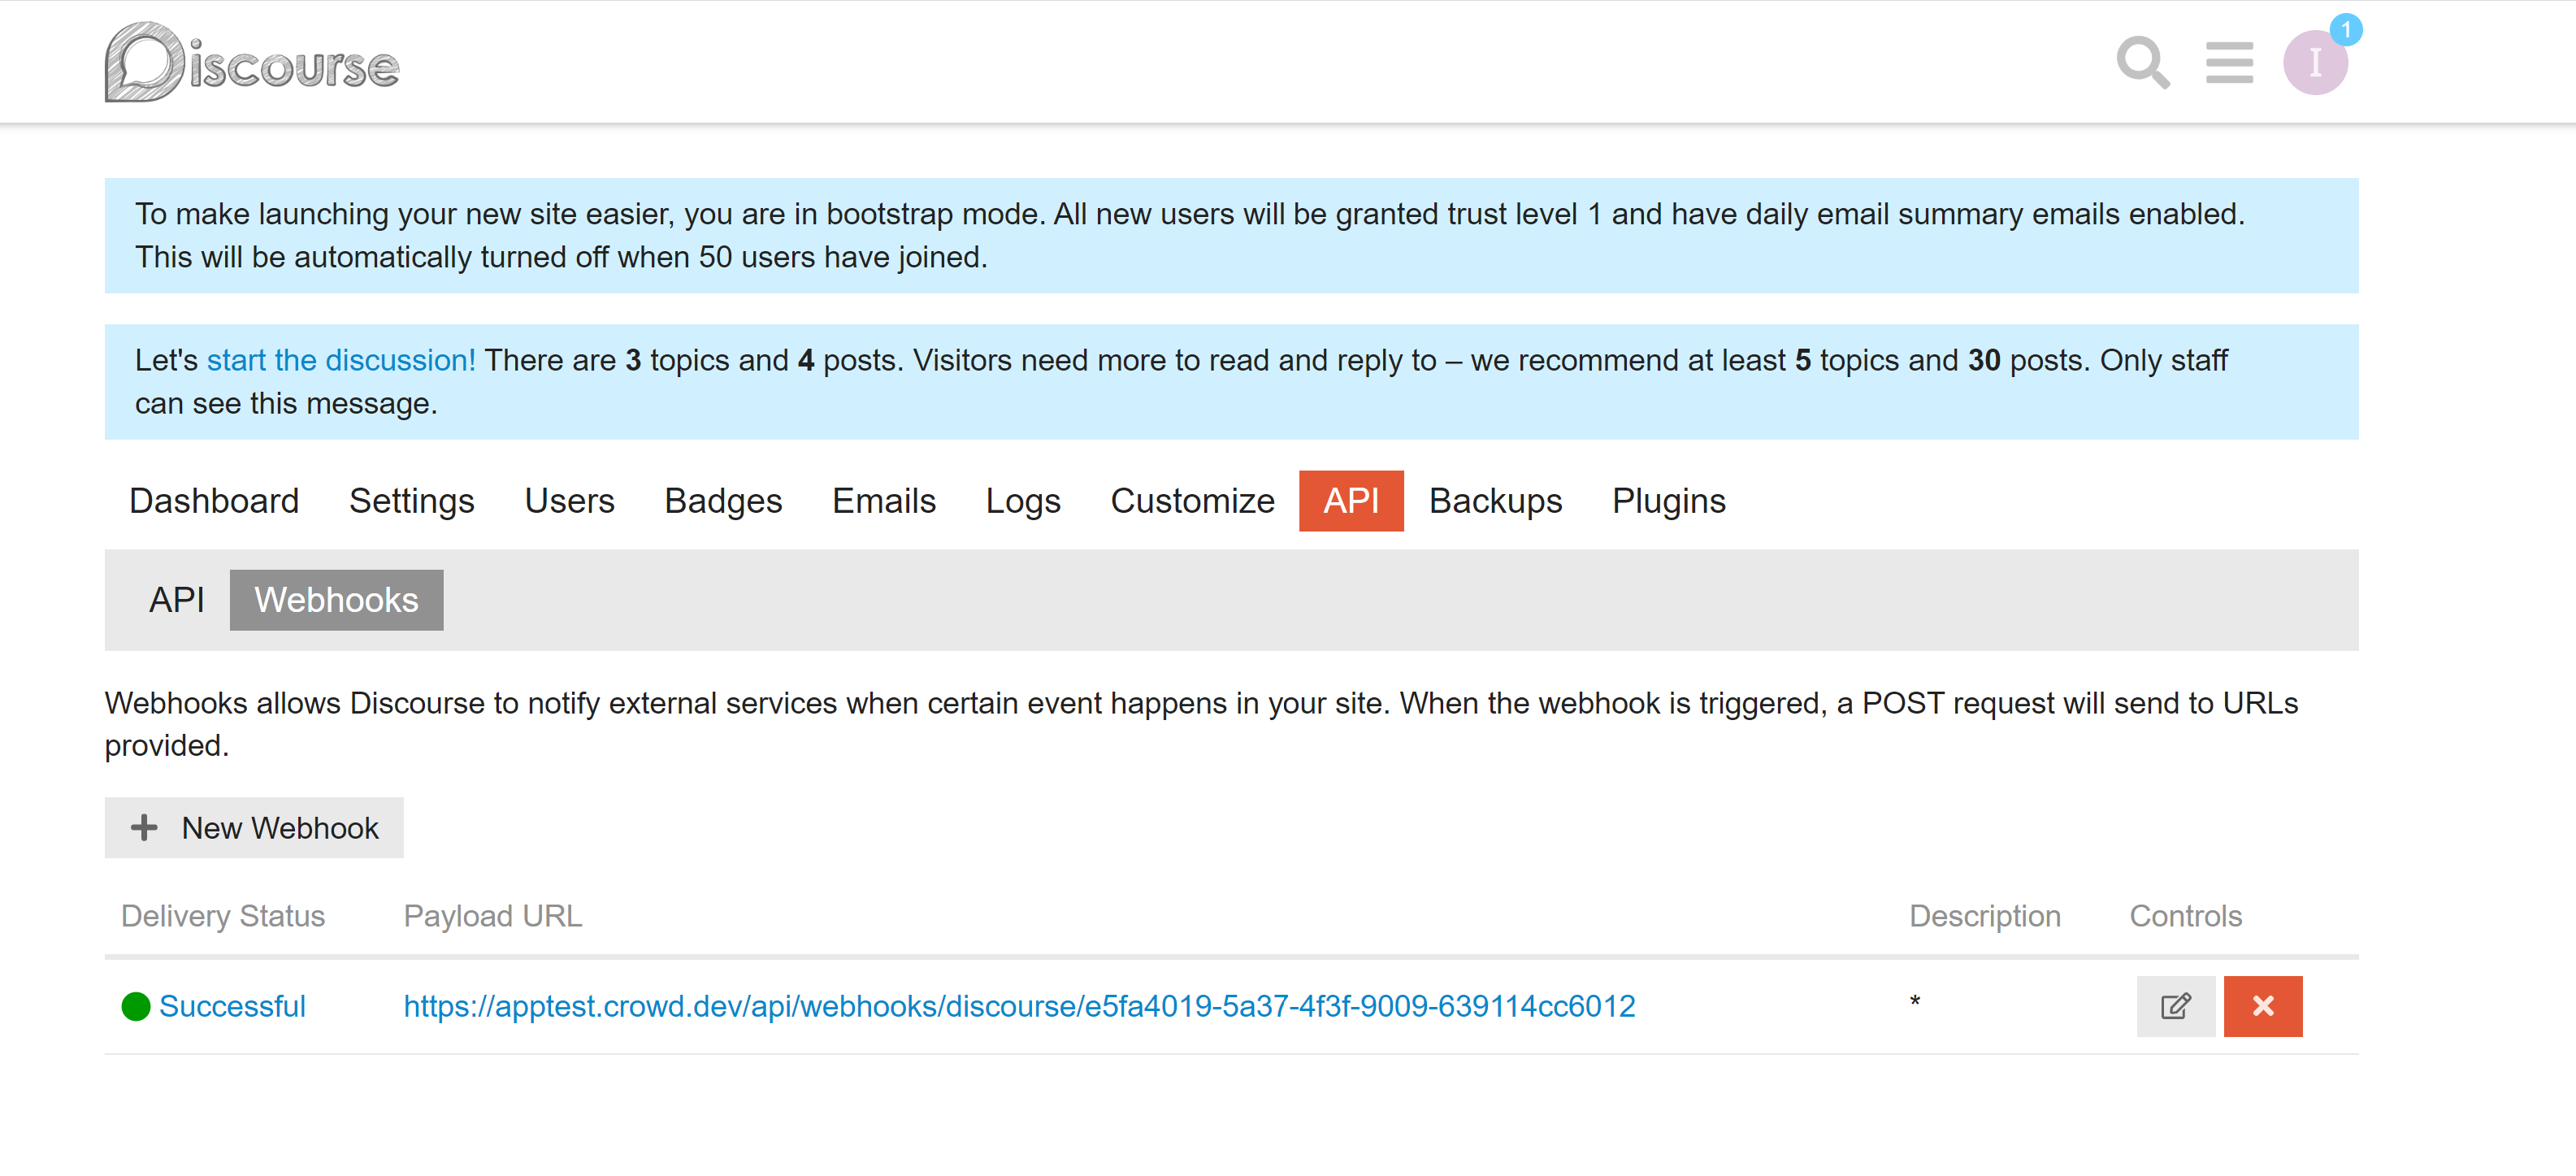Switch to the Settings tab
Image resolution: width=2576 pixels, height=1176 pixels.
point(411,501)
